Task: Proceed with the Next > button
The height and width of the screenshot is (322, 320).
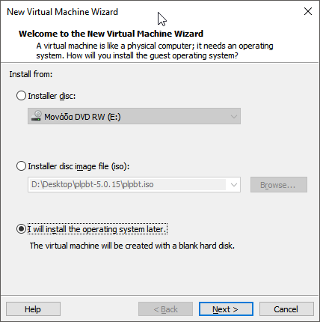Action: point(226,309)
